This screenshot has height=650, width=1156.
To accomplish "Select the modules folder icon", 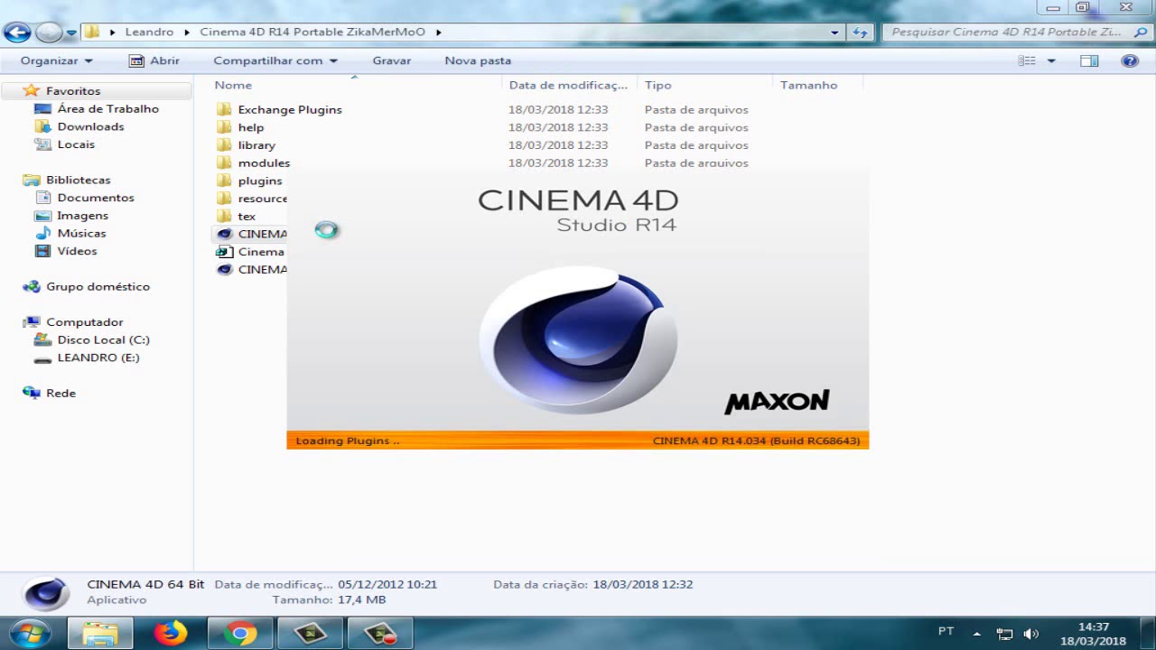I will (224, 162).
